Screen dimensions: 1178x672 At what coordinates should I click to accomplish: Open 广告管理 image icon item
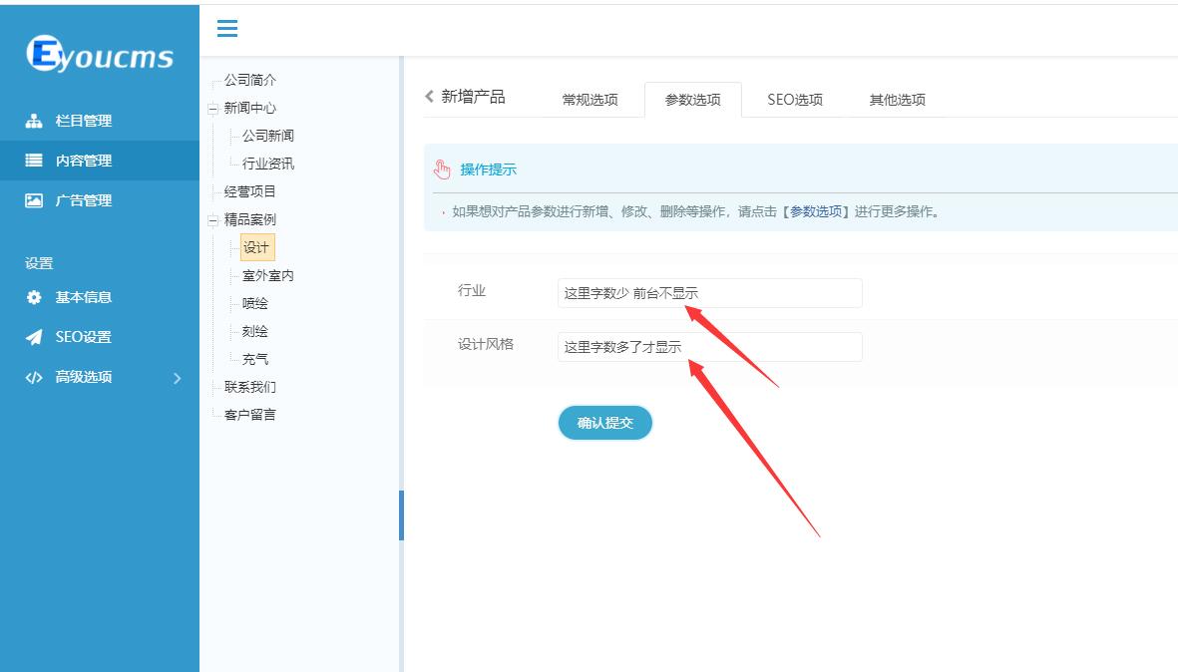[34, 200]
